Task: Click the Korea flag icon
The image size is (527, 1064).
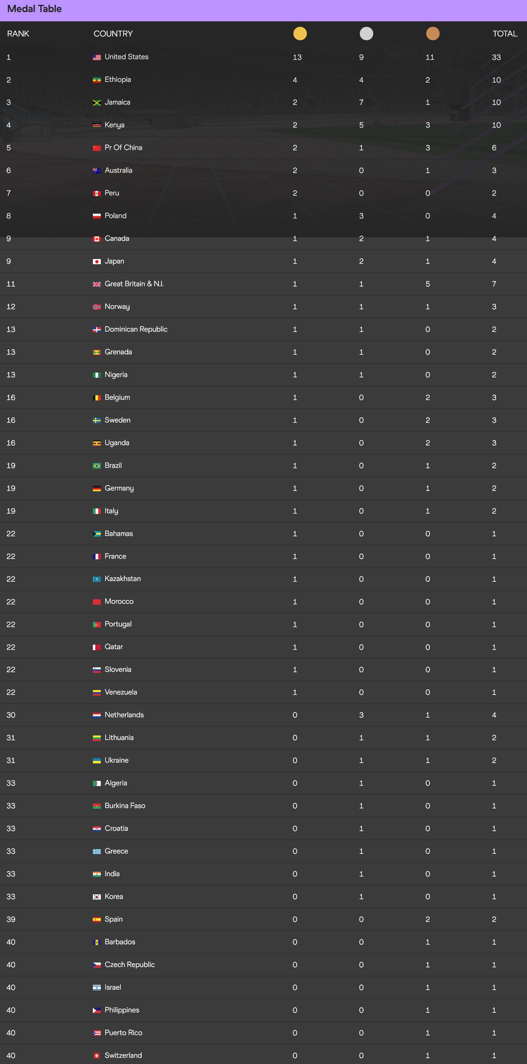Action: (x=97, y=897)
